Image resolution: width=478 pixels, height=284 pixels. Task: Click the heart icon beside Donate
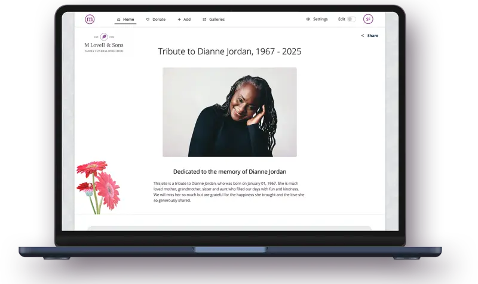[x=148, y=19]
